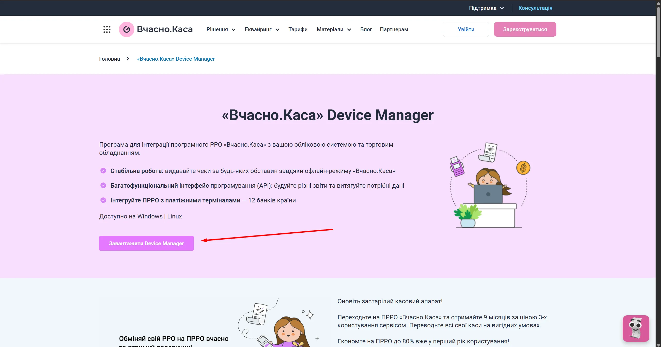Viewport: 661px width, 347px height.
Task: Expand the Матеріали menu
Action: pyautogui.click(x=334, y=30)
